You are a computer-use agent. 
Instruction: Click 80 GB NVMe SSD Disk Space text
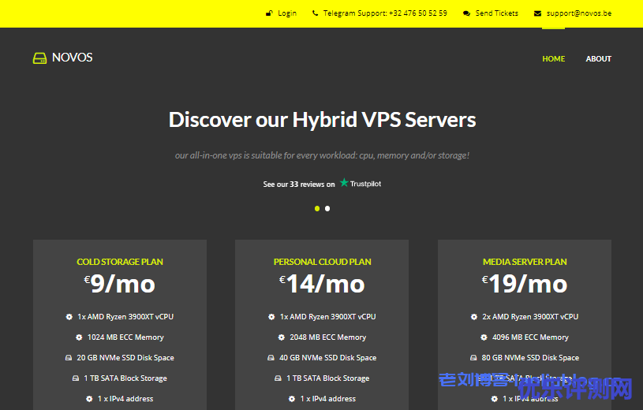531,357
